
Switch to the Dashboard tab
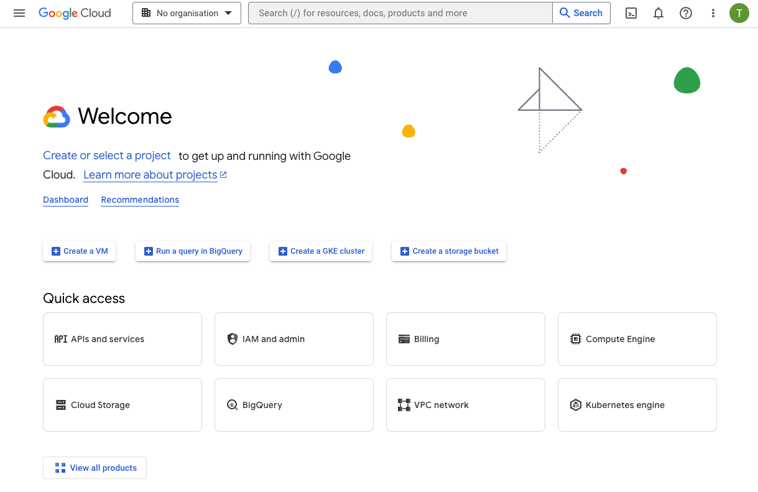(x=65, y=200)
